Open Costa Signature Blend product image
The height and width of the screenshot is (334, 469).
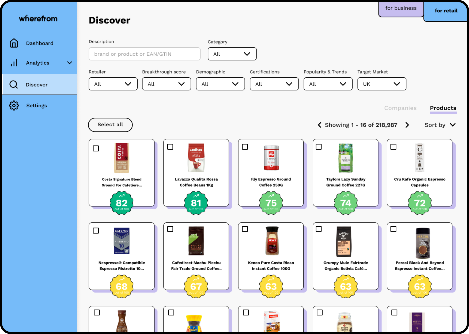122,158
